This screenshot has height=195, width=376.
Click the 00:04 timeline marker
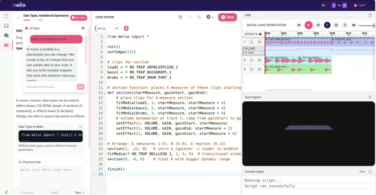pyautogui.click(x=300, y=33)
